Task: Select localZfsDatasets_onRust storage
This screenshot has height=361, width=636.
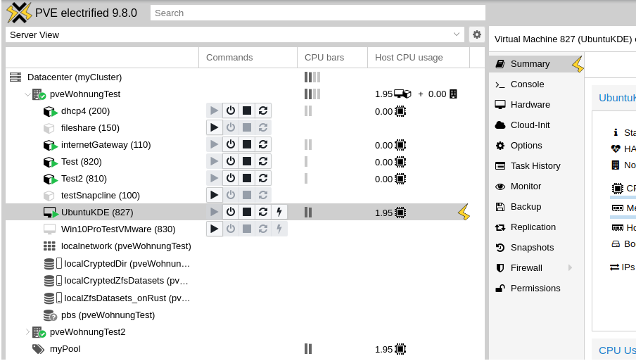Action: tap(127, 298)
